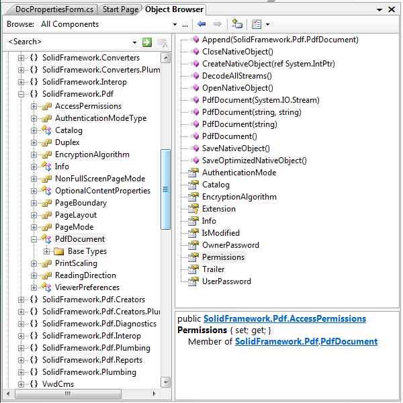Image resolution: width=403 pixels, height=403 pixels.
Task: Click the method icon beside SaveNativeObject()
Action: tap(195, 148)
